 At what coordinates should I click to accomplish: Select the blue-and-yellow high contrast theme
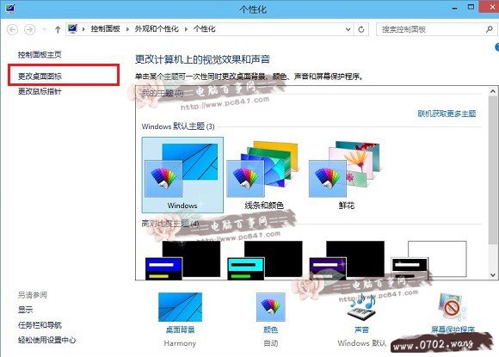coord(182,261)
